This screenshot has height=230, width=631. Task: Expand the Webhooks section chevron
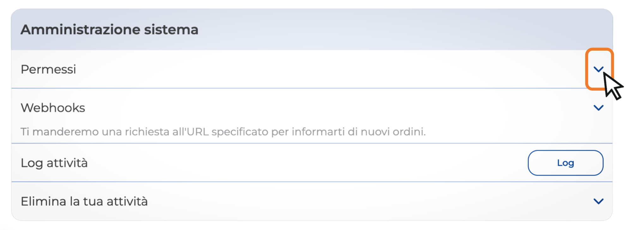pos(598,108)
